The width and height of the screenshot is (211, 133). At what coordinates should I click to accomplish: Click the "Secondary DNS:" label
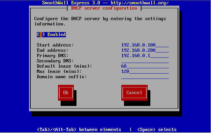55,61
